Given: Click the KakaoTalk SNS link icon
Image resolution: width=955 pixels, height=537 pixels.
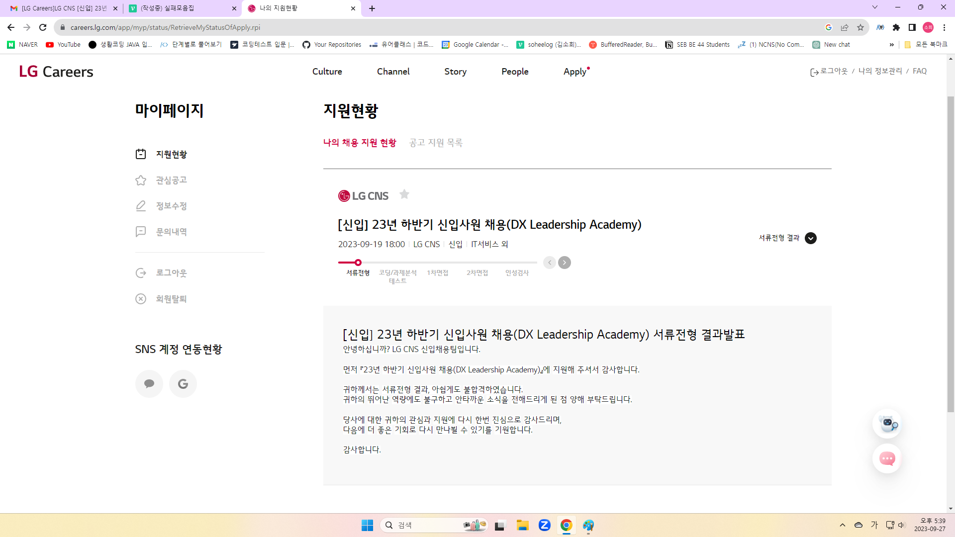Looking at the screenshot, I should [x=149, y=384].
